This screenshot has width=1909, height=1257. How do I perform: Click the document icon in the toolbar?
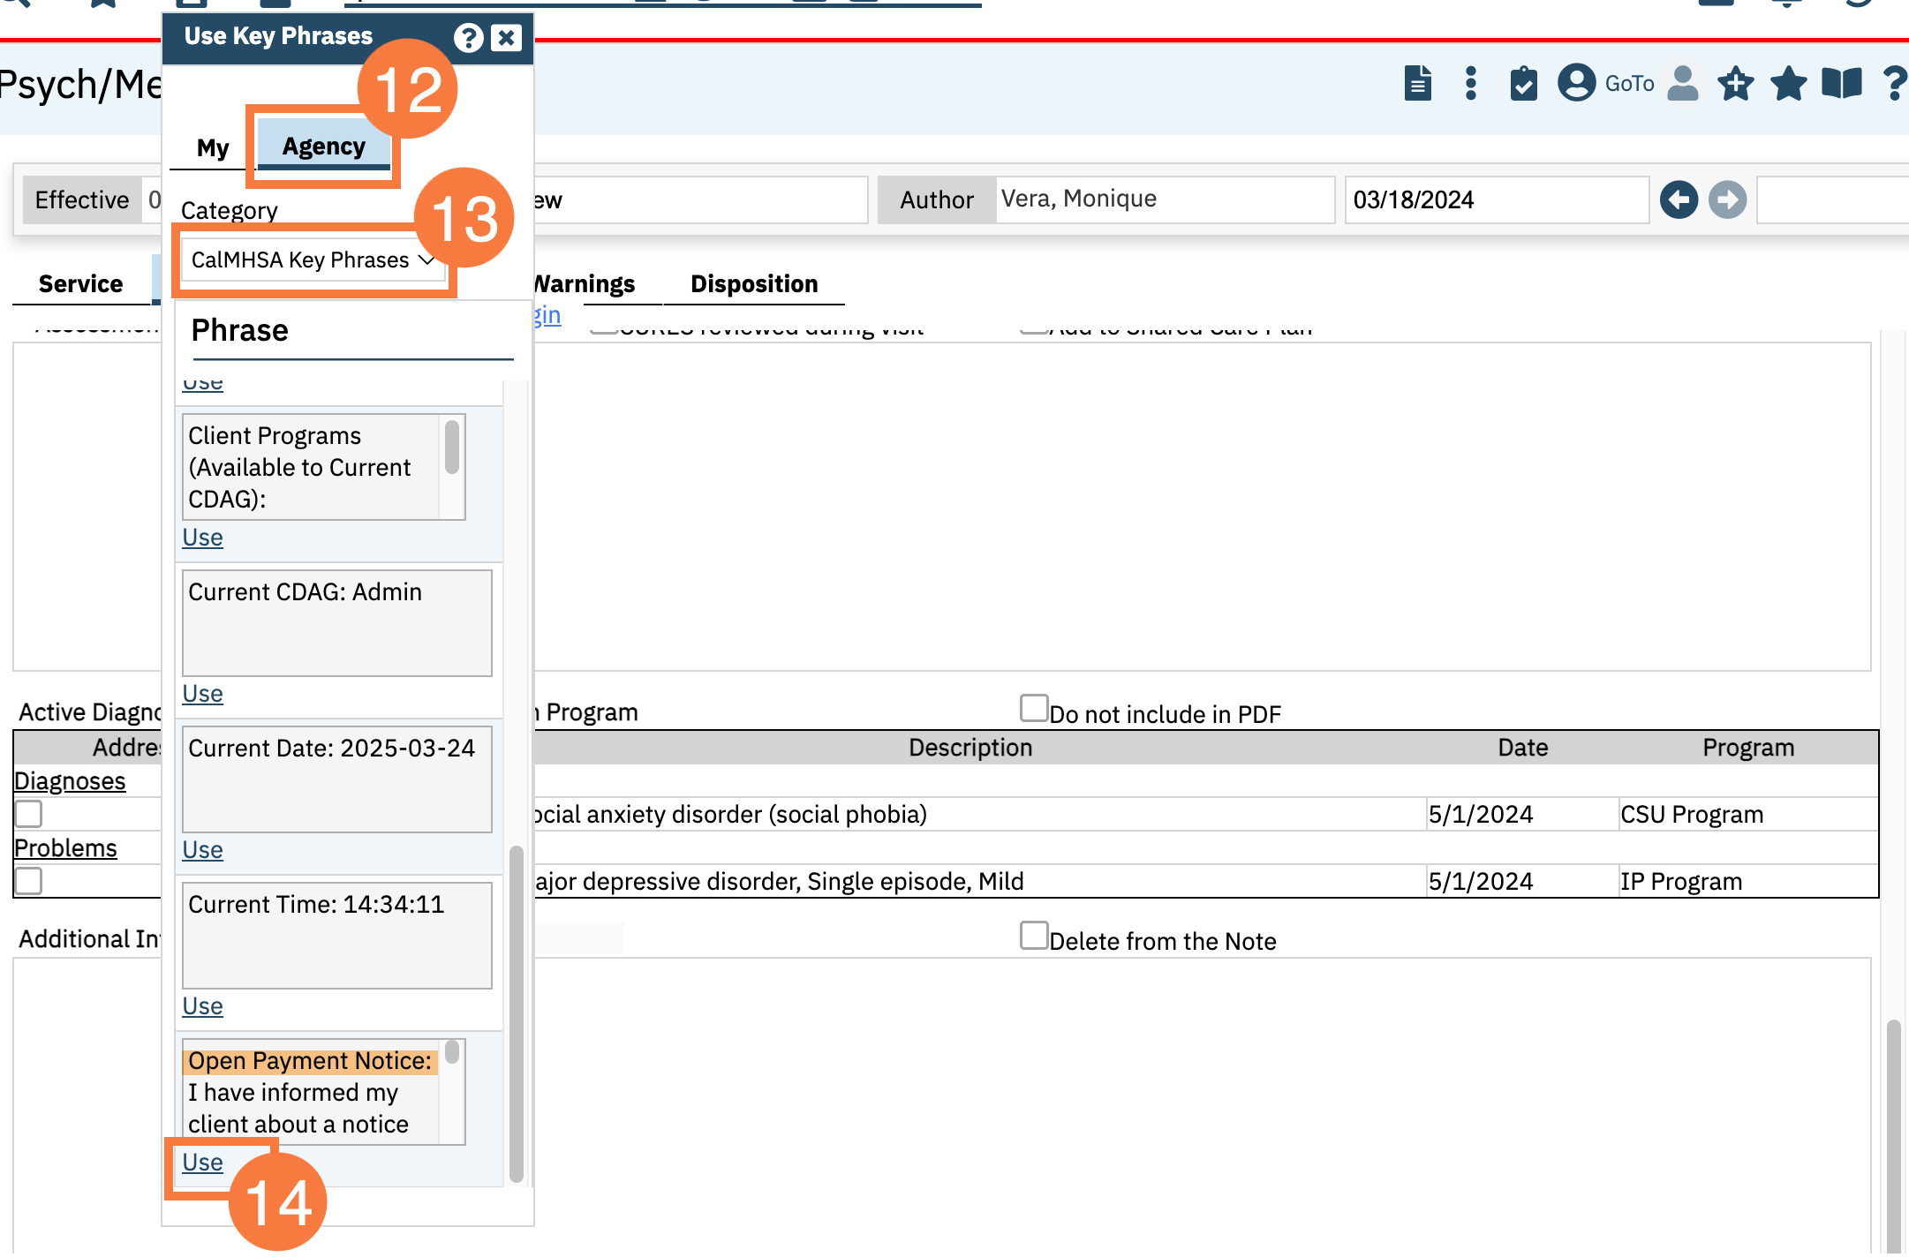tap(1417, 84)
